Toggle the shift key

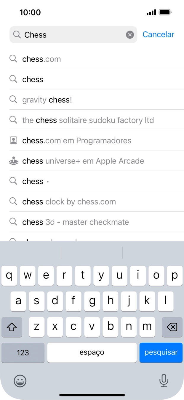(12, 327)
